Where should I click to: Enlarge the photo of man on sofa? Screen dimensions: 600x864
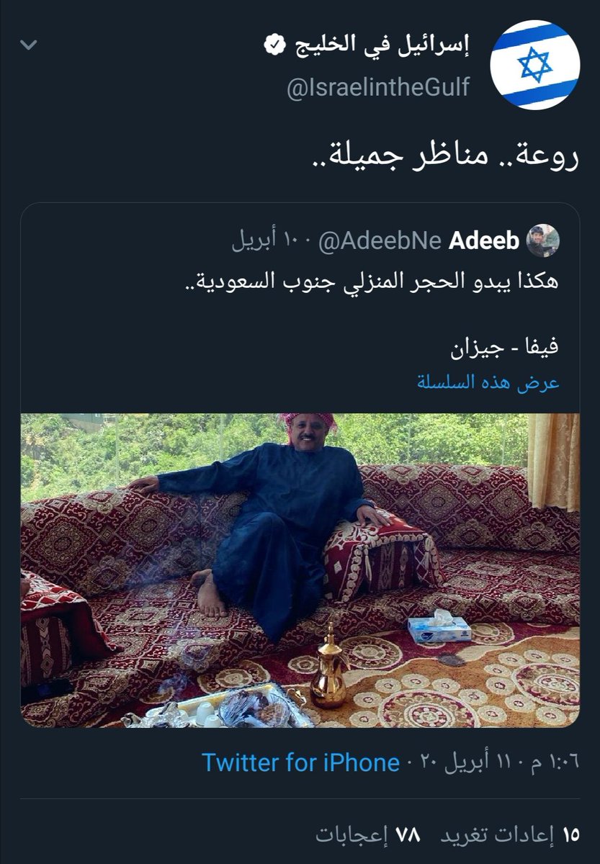300,570
